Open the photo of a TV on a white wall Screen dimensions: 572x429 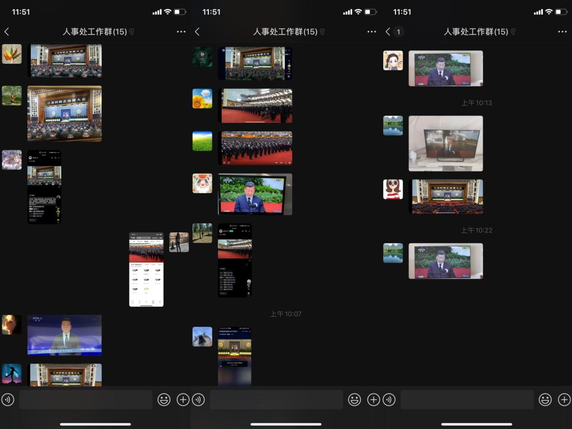click(x=445, y=144)
